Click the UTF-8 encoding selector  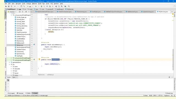pos(161,95)
